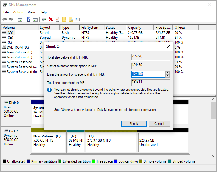
Task: Sort by File System column header
Action: 92,27
